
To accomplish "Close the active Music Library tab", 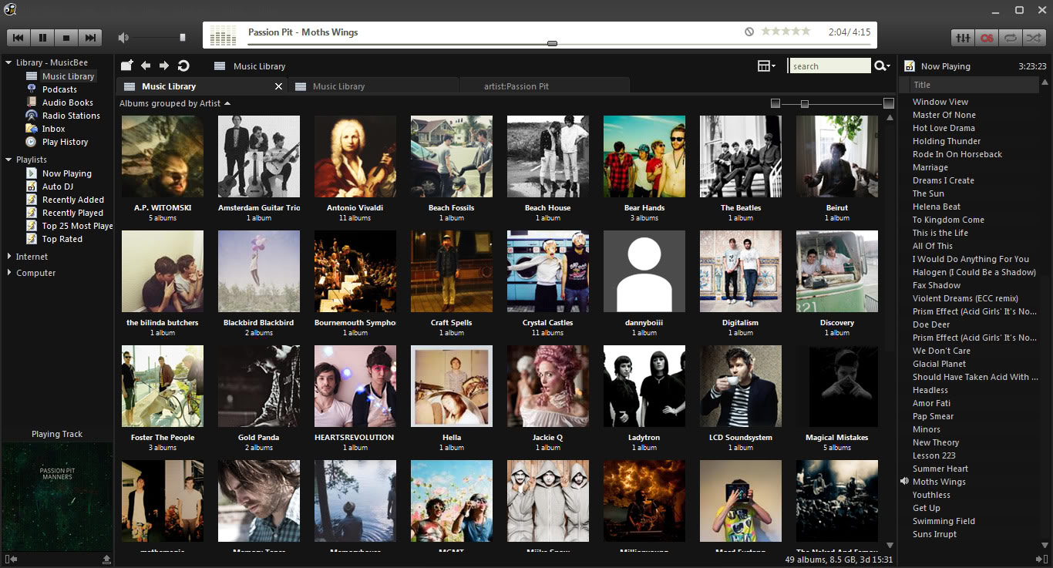I will pos(279,86).
